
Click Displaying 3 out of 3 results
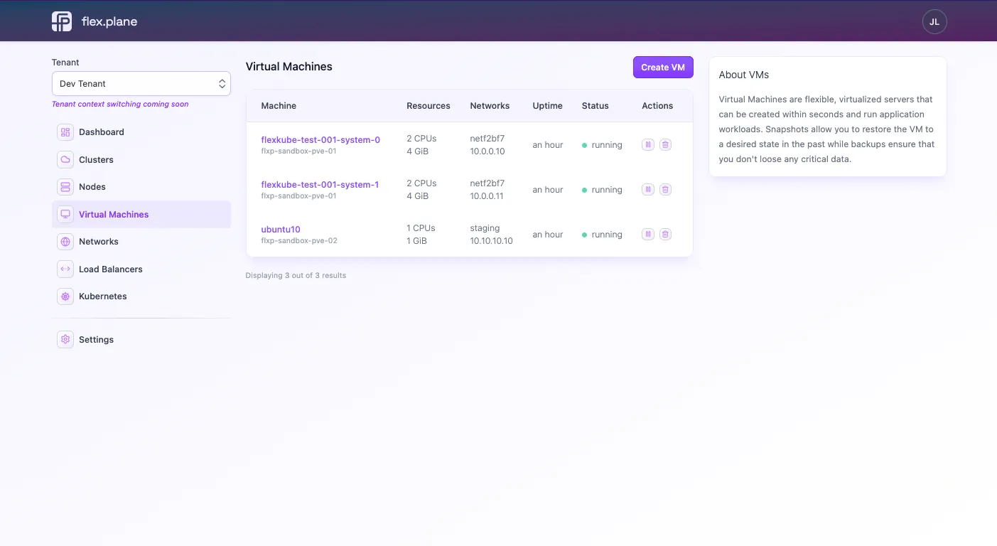pyautogui.click(x=296, y=275)
